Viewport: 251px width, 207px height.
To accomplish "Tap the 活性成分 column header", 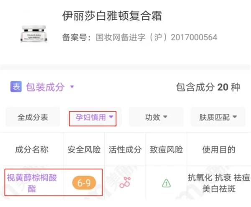I will pyautogui.click(x=125, y=150).
